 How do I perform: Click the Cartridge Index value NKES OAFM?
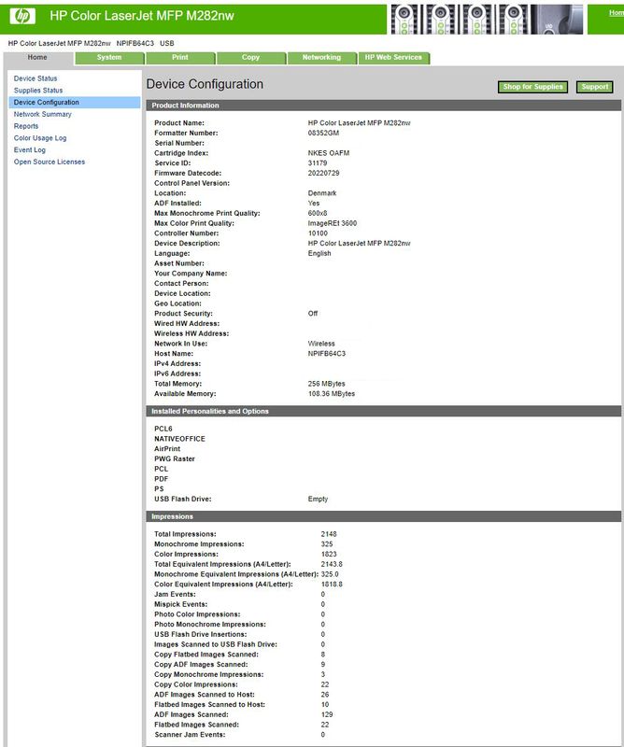pyautogui.click(x=329, y=153)
